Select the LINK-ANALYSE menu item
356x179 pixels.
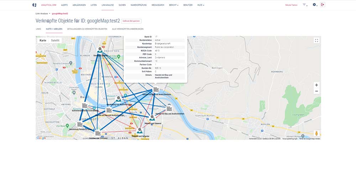108,5
